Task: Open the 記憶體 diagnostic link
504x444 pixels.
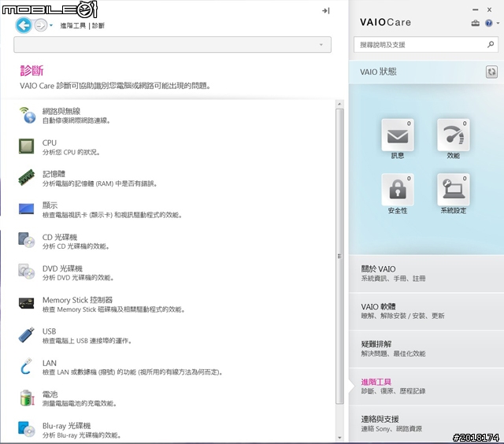Action: (54, 174)
